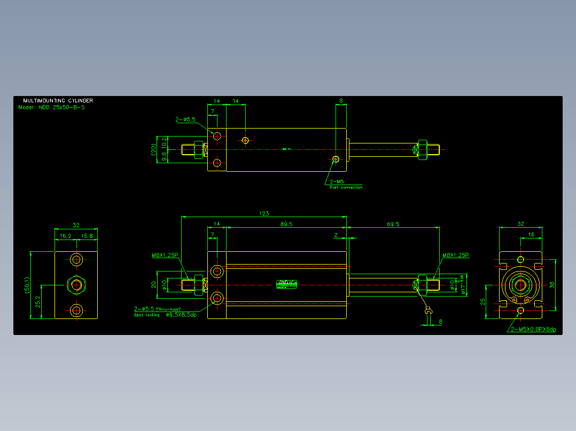Select the 15.8 width dimension

(x=87, y=236)
